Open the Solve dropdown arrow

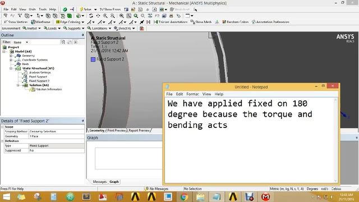pos(95,10)
